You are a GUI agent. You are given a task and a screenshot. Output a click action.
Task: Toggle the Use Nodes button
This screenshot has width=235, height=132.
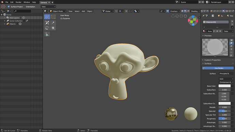pyautogui.click(x=218, y=68)
